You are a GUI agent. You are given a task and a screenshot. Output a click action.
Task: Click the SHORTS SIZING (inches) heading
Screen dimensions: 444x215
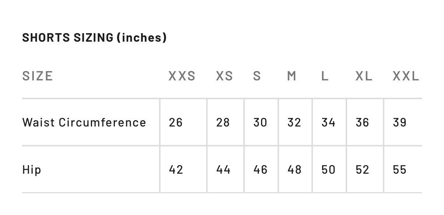[94, 38]
